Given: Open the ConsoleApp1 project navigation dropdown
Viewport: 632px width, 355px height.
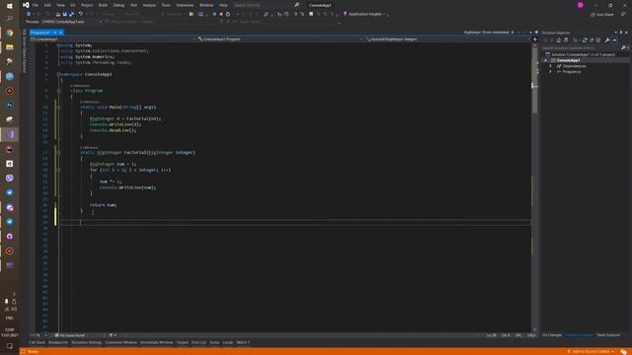Looking at the screenshot, I should pyautogui.click(x=113, y=39).
